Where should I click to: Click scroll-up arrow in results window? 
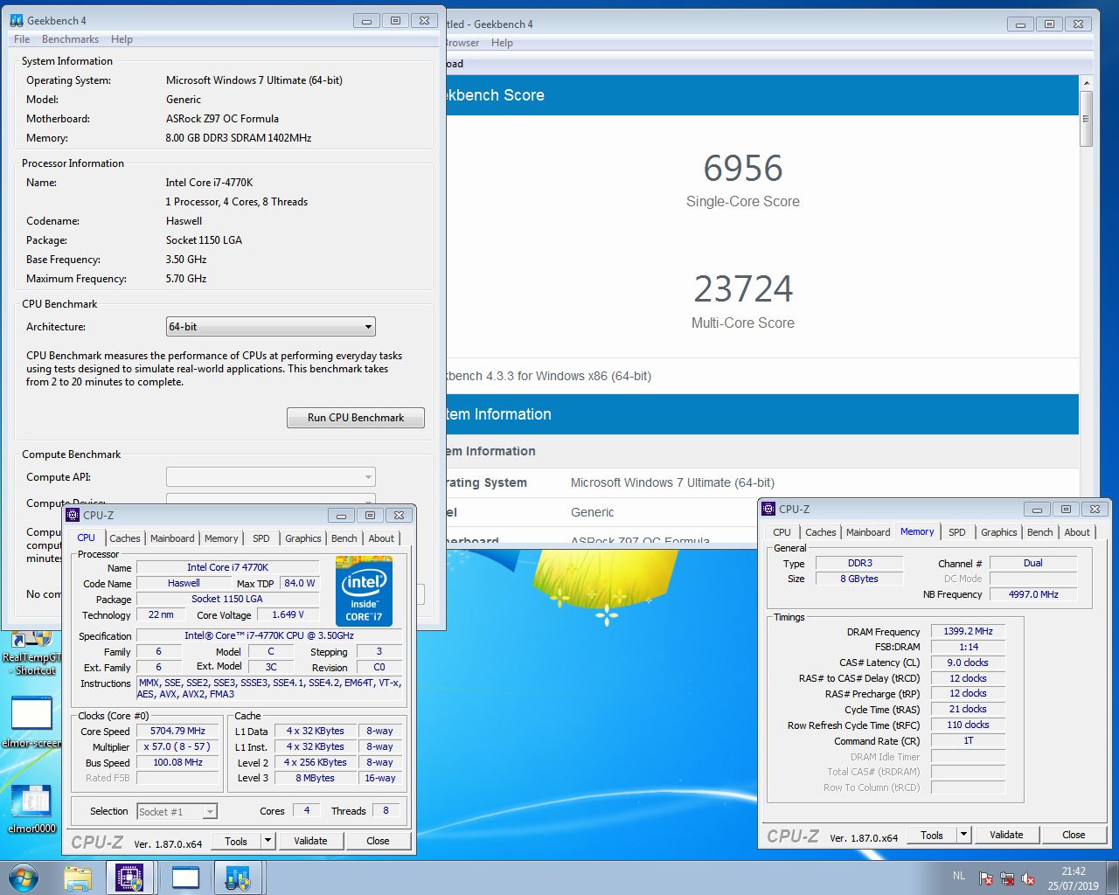point(1087,83)
